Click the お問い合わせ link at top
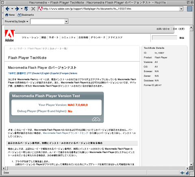This screenshot has width=195, height=177. tap(163, 29)
